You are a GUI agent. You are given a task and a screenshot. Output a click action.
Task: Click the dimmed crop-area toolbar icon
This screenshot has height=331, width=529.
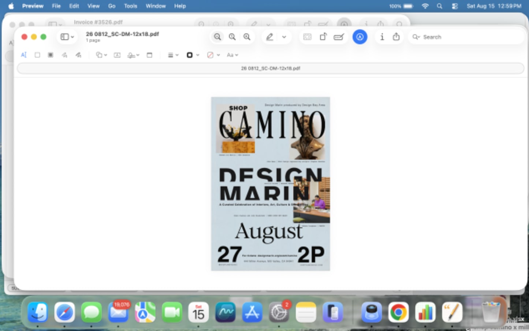click(x=308, y=37)
